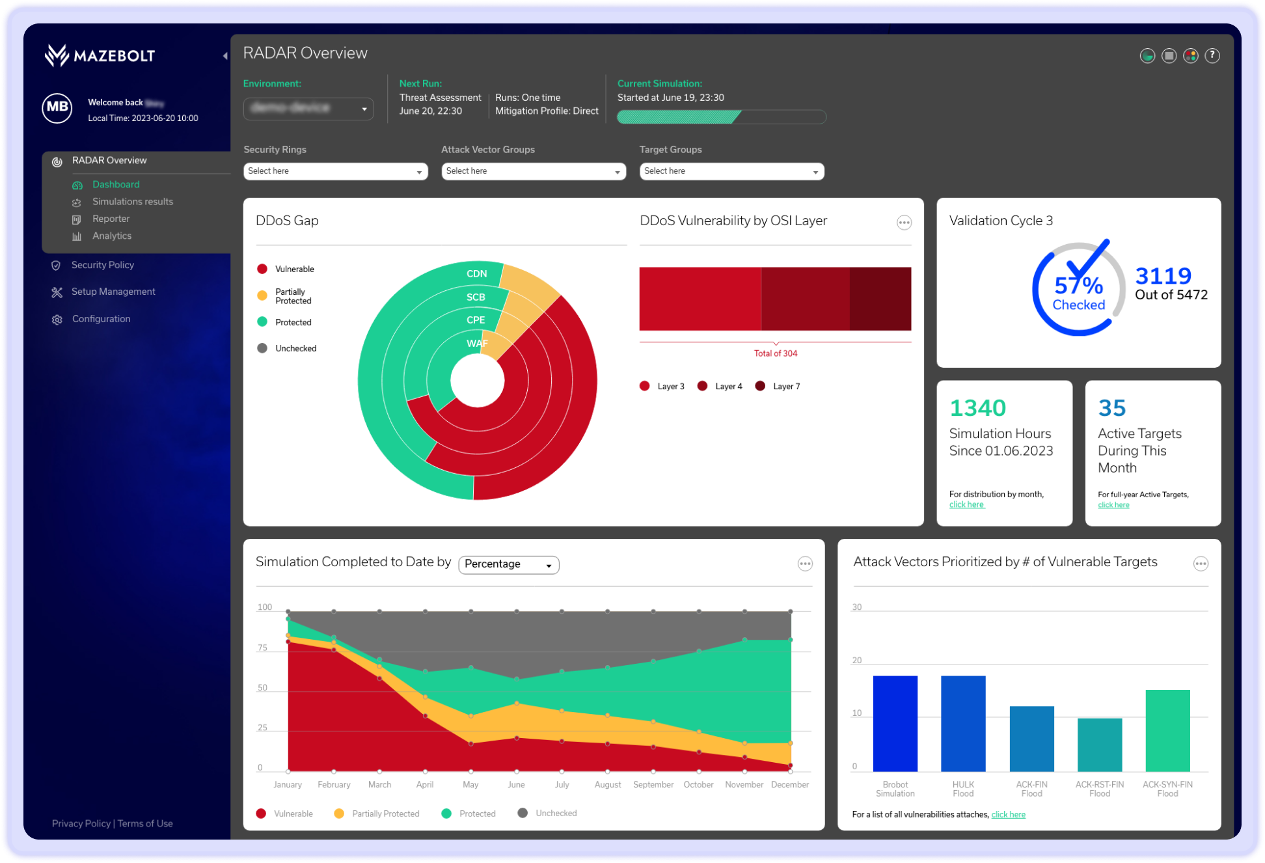Viewport: 1265px width, 863px height.
Task: Open options menu for DDoS Vulnerability panel
Action: pos(904,223)
